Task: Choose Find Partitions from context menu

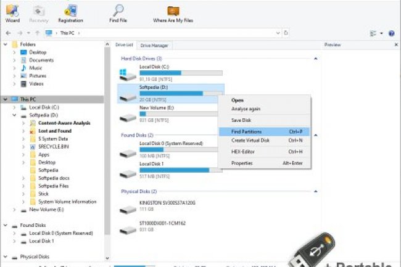Action: (247, 131)
